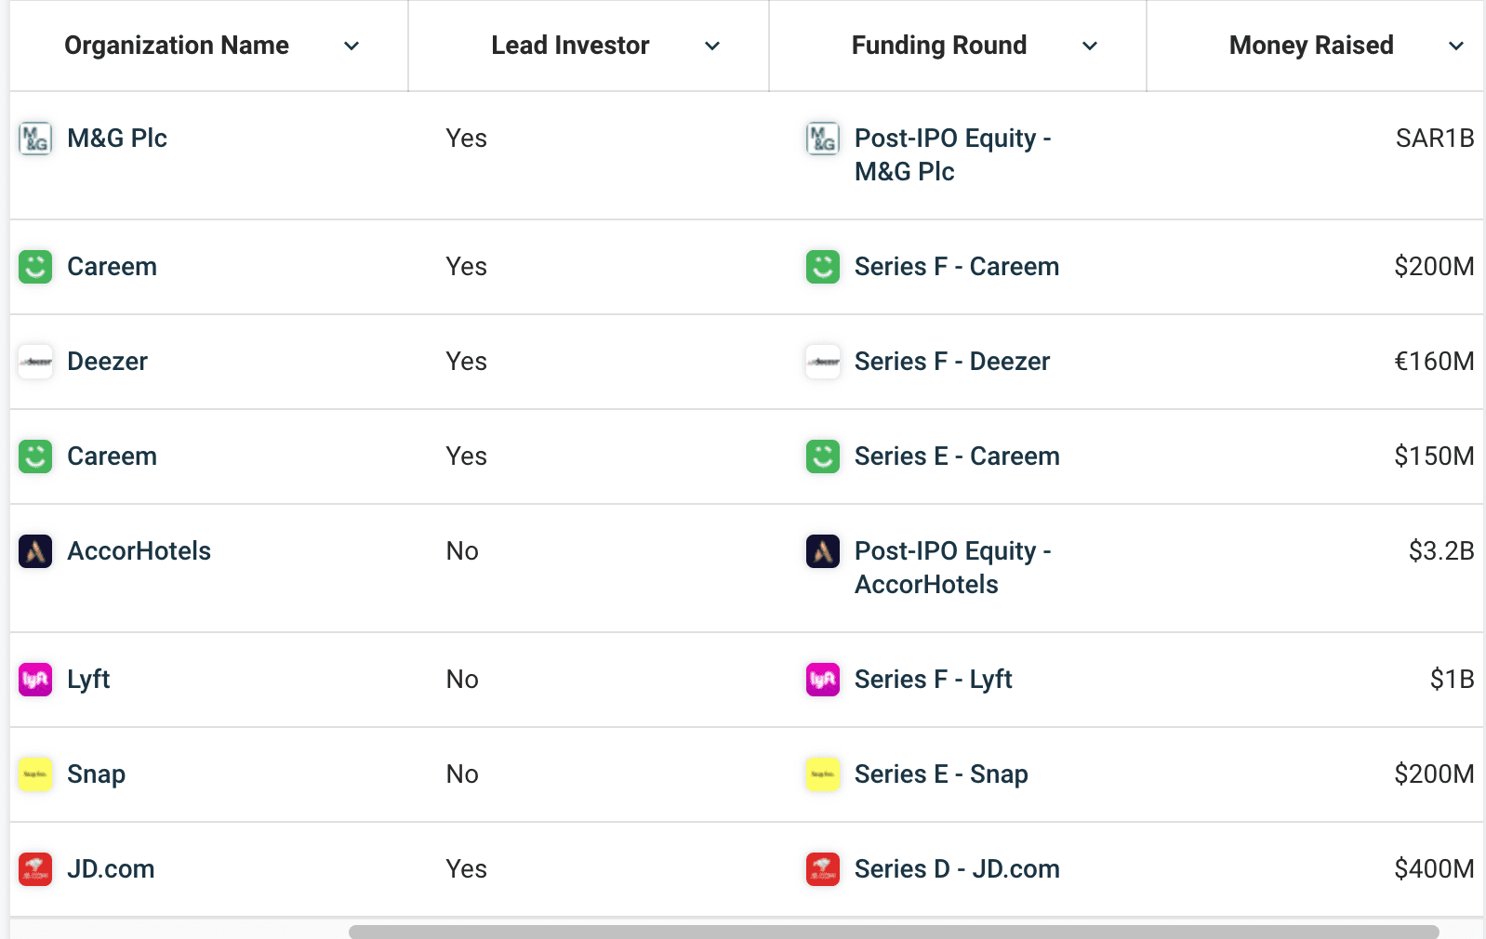The width and height of the screenshot is (1486, 939).
Task: Select the $400M money raised cell
Action: (x=1434, y=869)
